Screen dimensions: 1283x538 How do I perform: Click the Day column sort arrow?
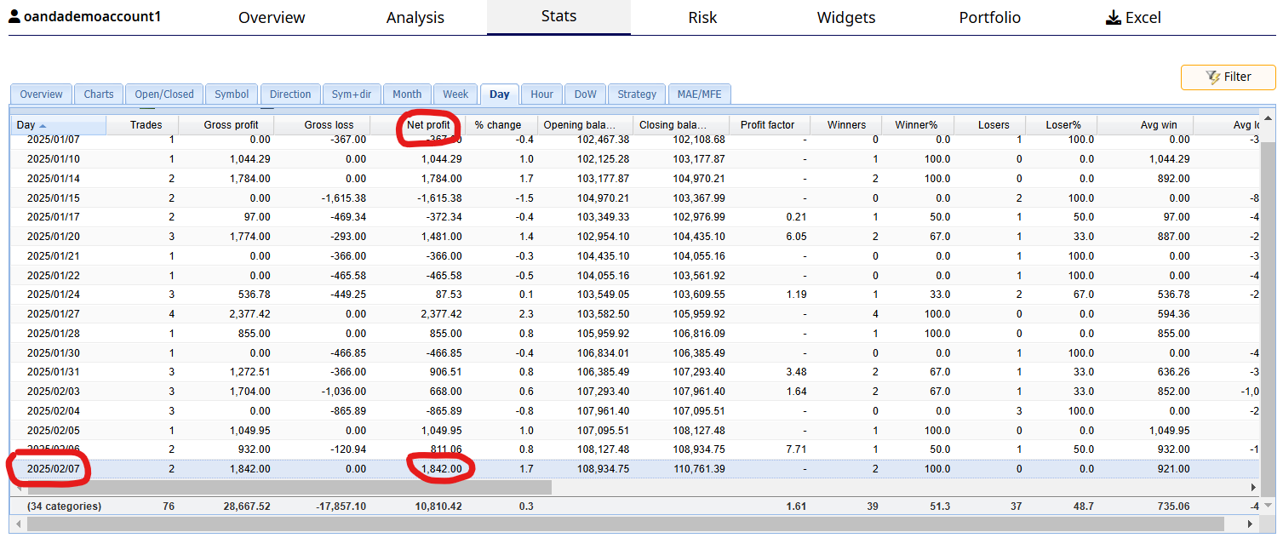(43, 126)
